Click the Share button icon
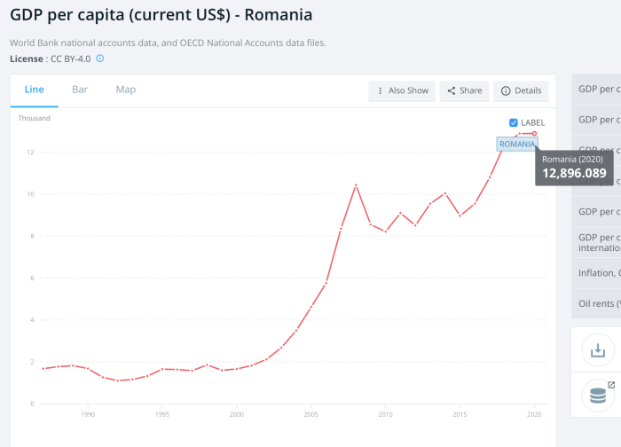Viewport: 621px width, 447px height. coord(452,90)
